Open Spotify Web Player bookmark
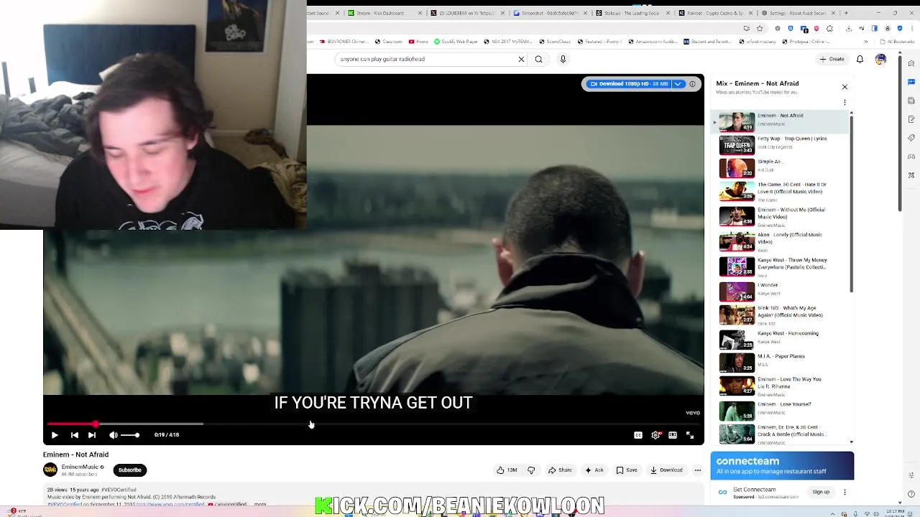The width and height of the screenshot is (920, 517). pos(457,42)
